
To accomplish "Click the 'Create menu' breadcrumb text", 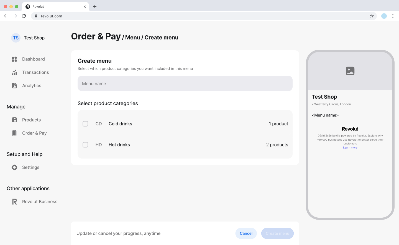I will click(x=161, y=38).
